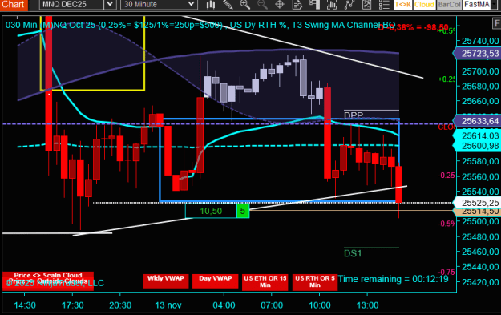Click the 25480,00 axis price label
Screen dimensions: 501x315
pyautogui.click(x=480, y=236)
